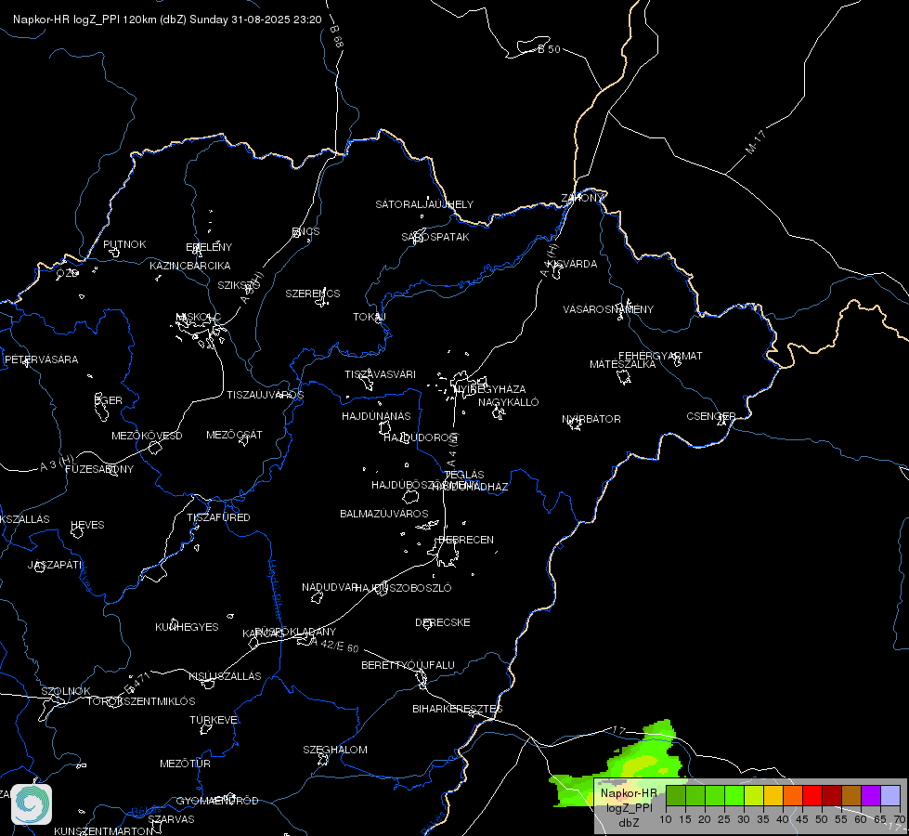Click the dark green 10-15 dBZ swatch
Image resolution: width=909 pixels, height=836 pixels.
[676, 795]
